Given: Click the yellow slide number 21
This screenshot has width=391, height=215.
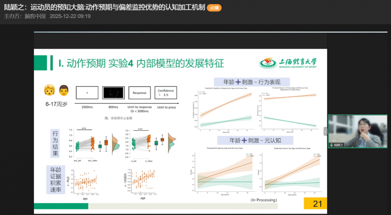Looking at the screenshot, I should coord(315,204).
